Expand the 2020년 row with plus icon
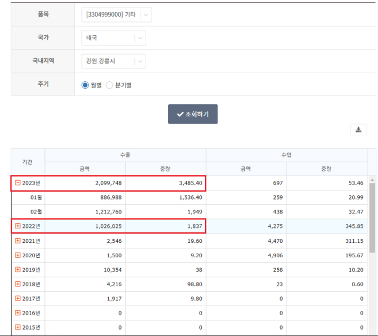Image resolution: width=378 pixels, height=336 pixels. click(18, 255)
